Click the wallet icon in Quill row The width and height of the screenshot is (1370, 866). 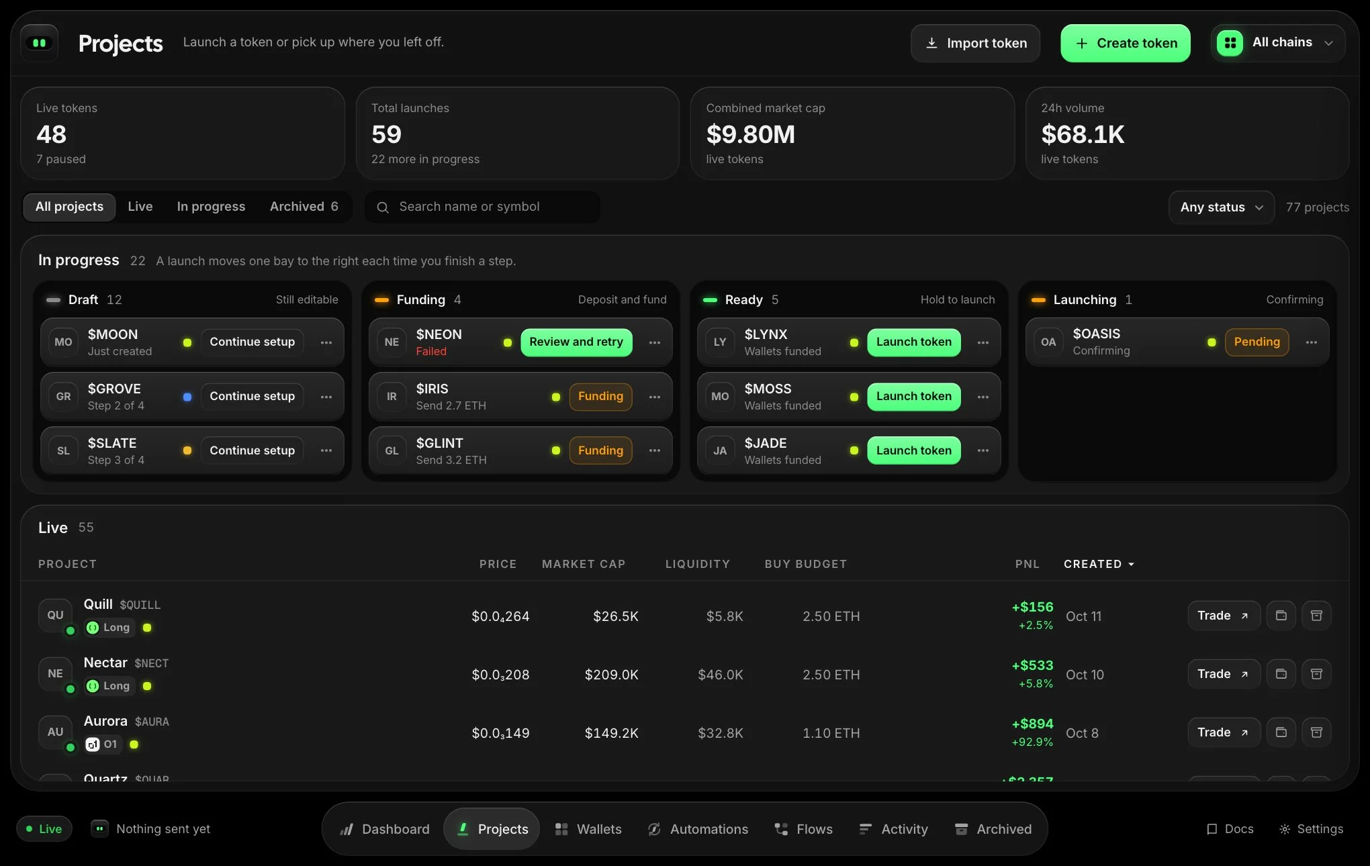tap(1281, 616)
